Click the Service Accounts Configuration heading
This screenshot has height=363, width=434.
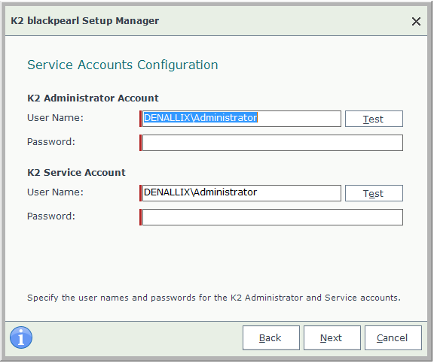click(x=123, y=65)
